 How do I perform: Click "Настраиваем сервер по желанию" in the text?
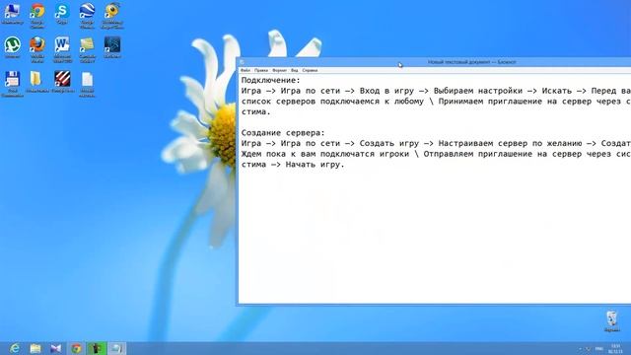pos(511,143)
